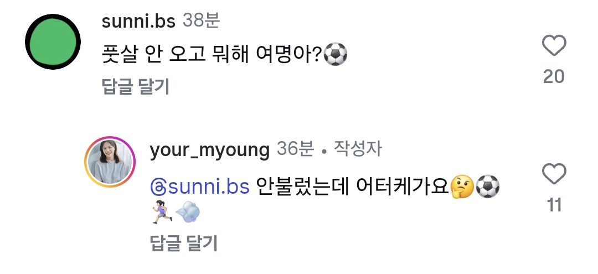Click the 38분 timestamp on the first comment
Image resolution: width=598 pixels, height=274 pixels.
pyautogui.click(x=201, y=22)
